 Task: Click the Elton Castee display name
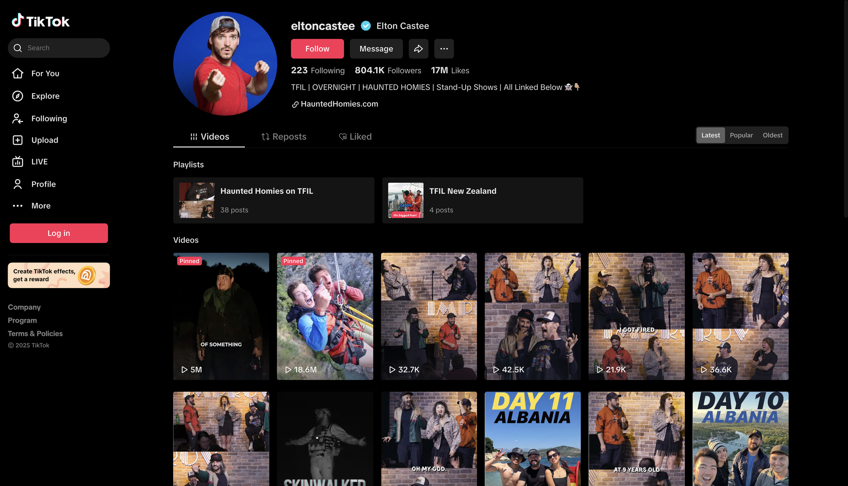coord(403,26)
